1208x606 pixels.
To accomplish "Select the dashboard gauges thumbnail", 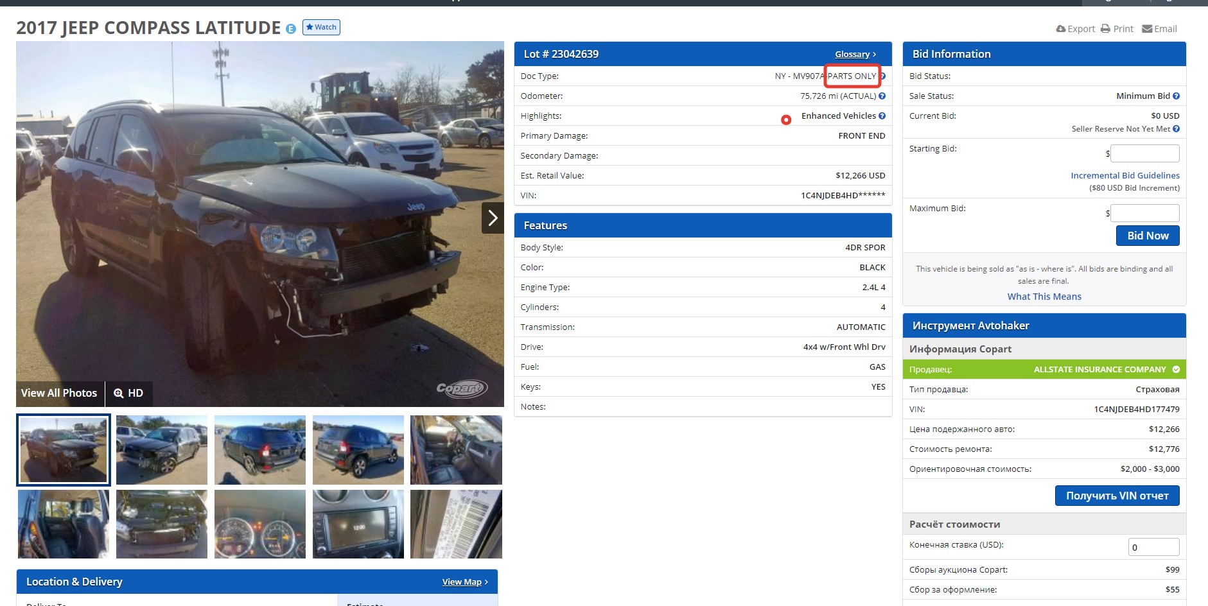I will coord(260,524).
